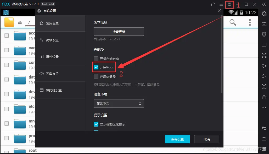Disable the 开启Root checkbox
The height and width of the screenshot is (154, 269).
click(x=96, y=67)
